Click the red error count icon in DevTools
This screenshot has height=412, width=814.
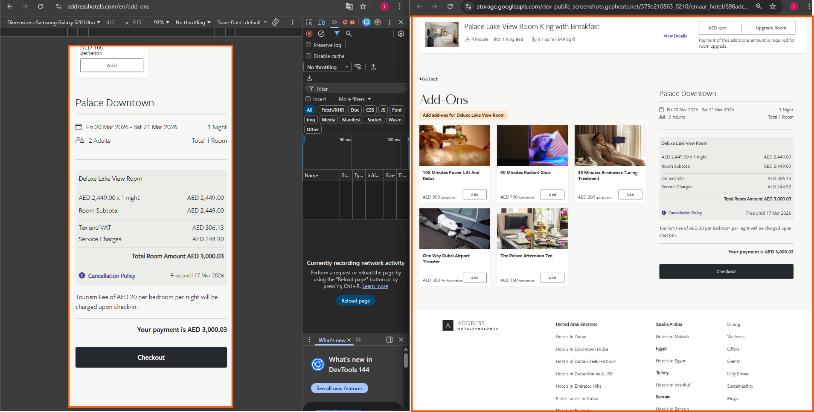point(345,22)
